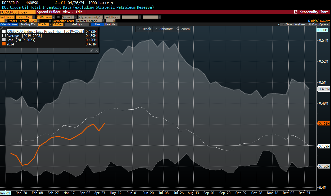
Task: Open the Securities/Lines panel
Action: coord(294,25)
